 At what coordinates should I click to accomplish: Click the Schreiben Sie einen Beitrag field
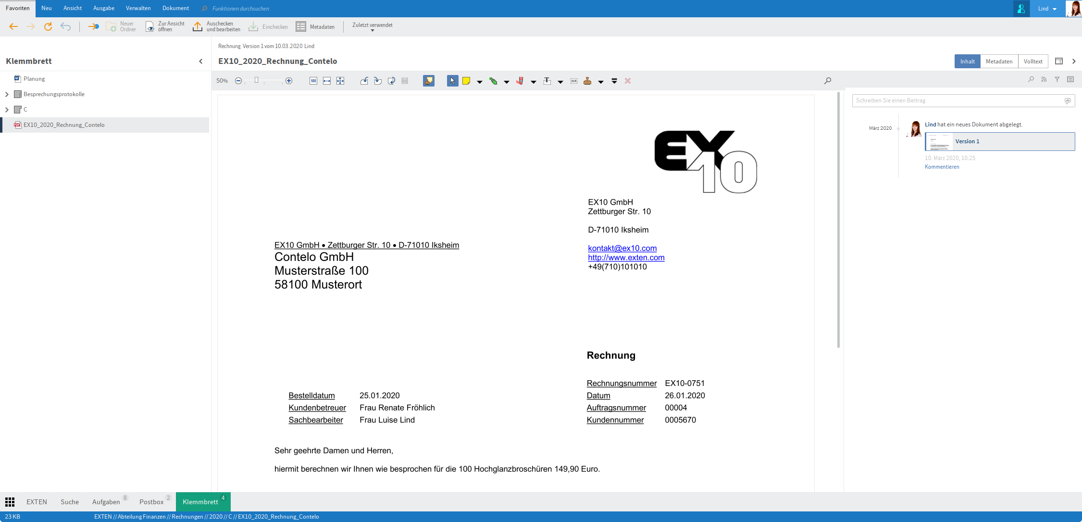pos(957,100)
